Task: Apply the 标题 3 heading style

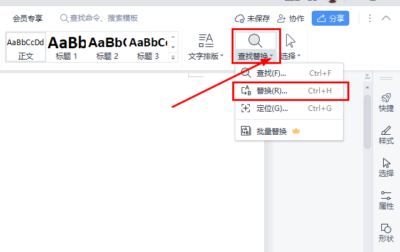Action: (148, 47)
